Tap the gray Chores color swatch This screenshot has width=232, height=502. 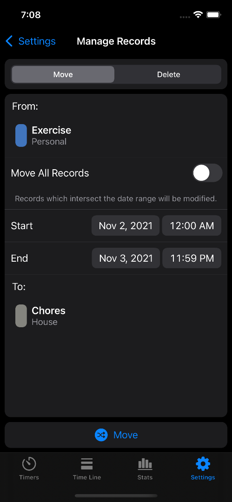pyautogui.click(x=21, y=316)
